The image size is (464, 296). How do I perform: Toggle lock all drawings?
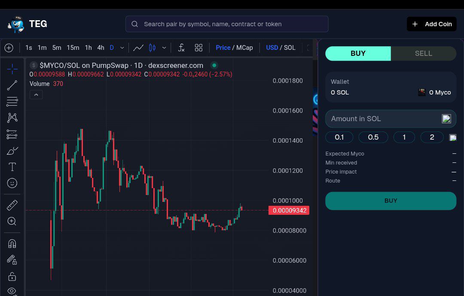(12, 277)
